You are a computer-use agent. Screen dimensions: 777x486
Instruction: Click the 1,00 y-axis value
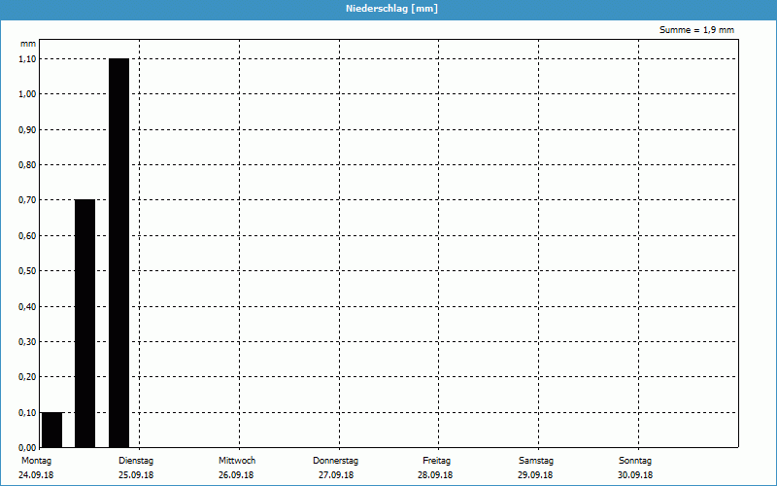tap(27, 94)
